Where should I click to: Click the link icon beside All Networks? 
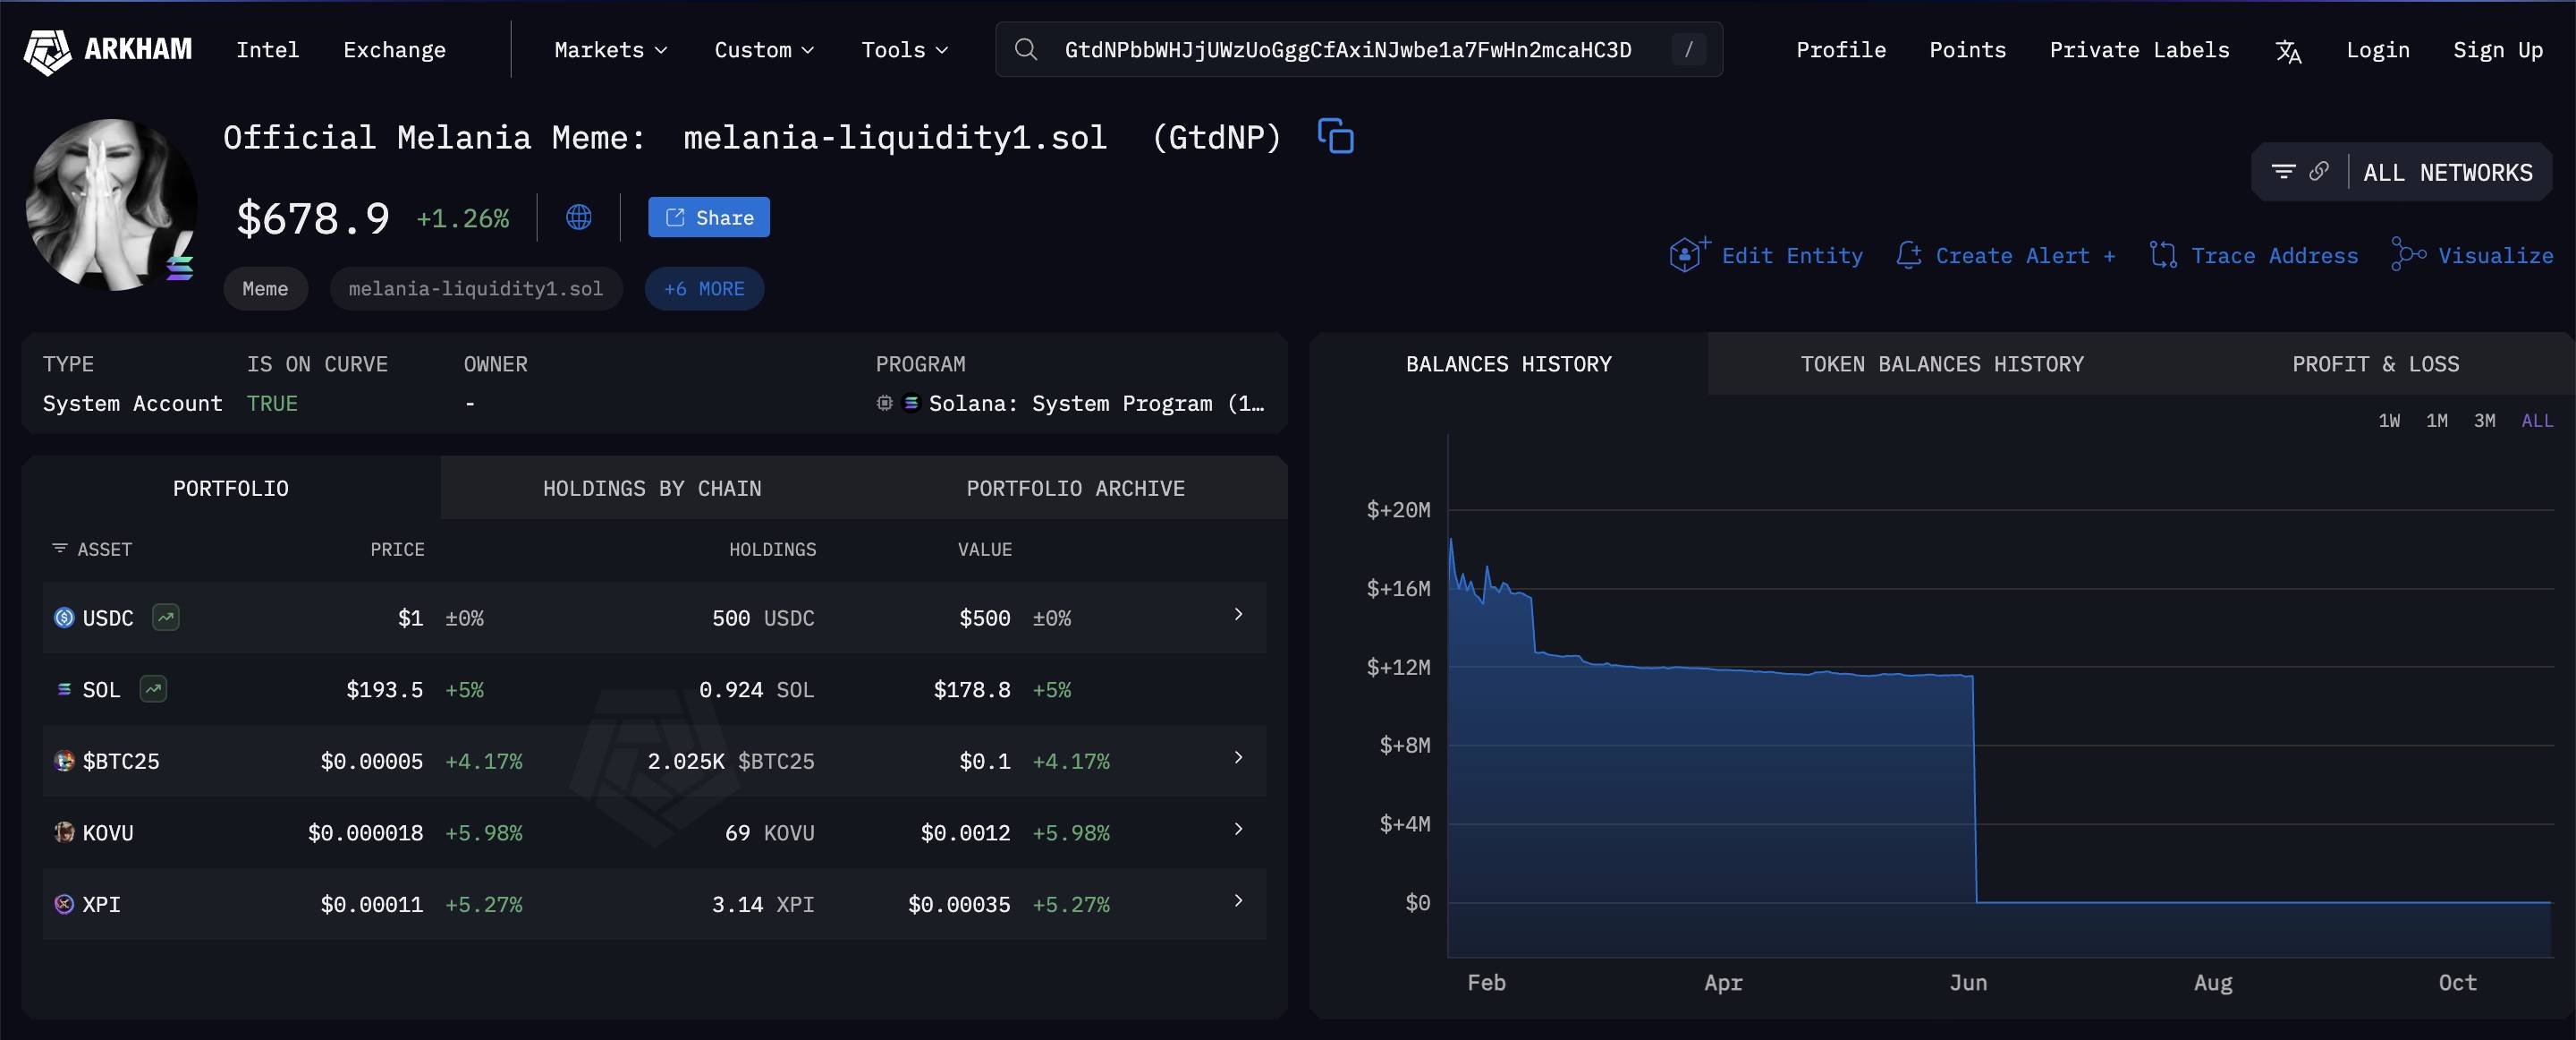tap(2318, 172)
